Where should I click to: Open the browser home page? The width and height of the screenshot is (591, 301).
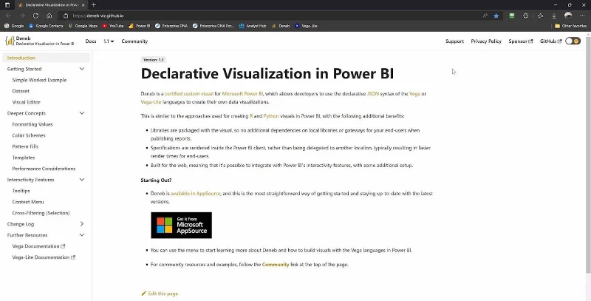point(49,16)
